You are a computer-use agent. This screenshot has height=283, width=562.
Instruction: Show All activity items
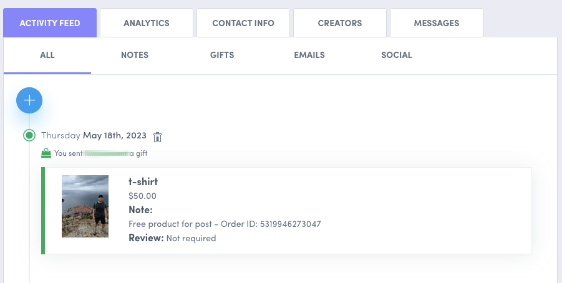47,55
